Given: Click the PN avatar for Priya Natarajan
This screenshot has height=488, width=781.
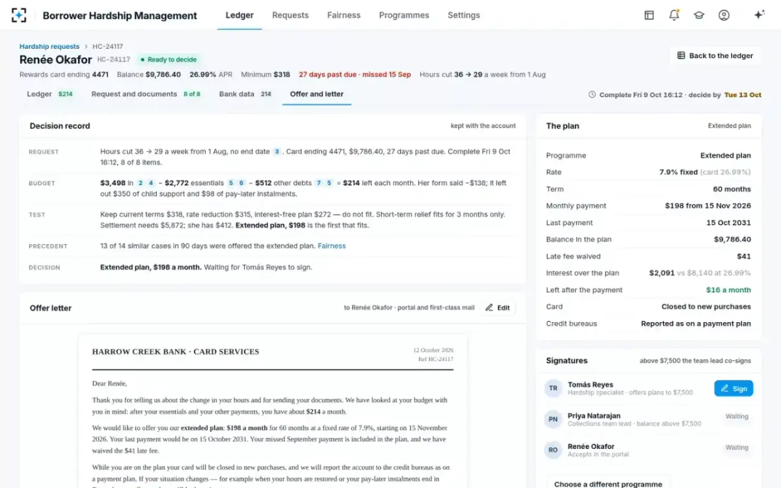Looking at the screenshot, I should click(553, 420).
